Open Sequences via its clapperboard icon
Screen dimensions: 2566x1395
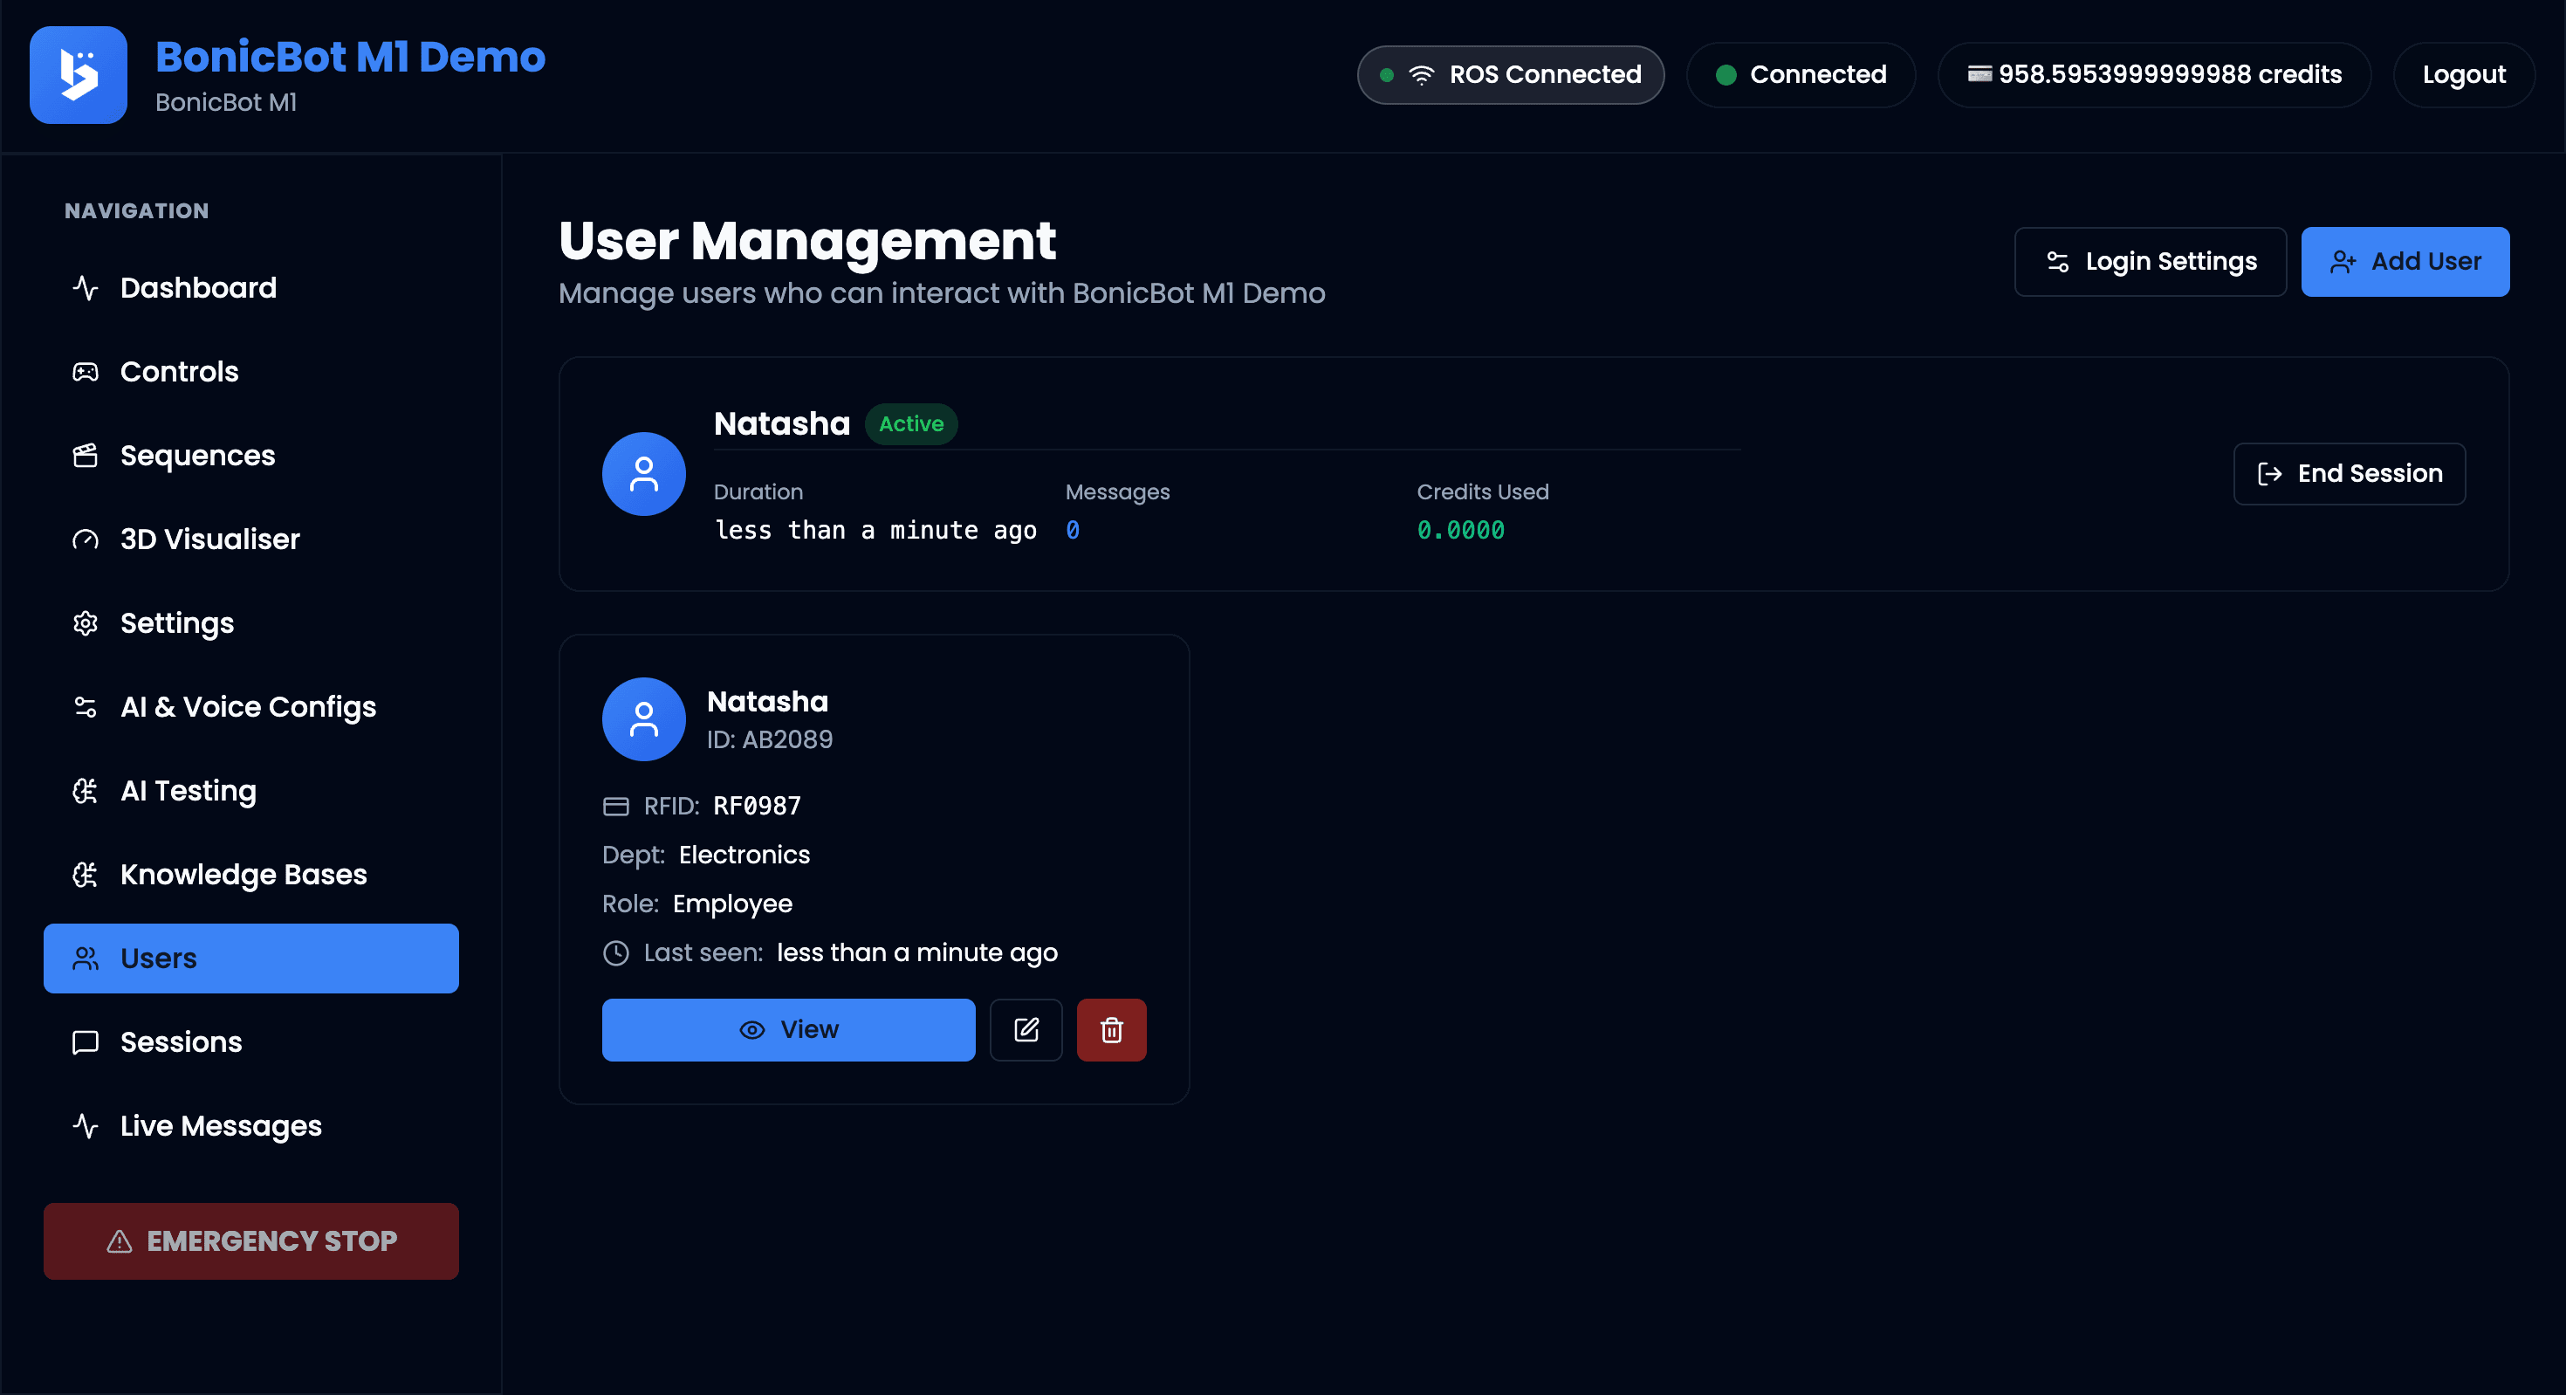tap(86, 454)
